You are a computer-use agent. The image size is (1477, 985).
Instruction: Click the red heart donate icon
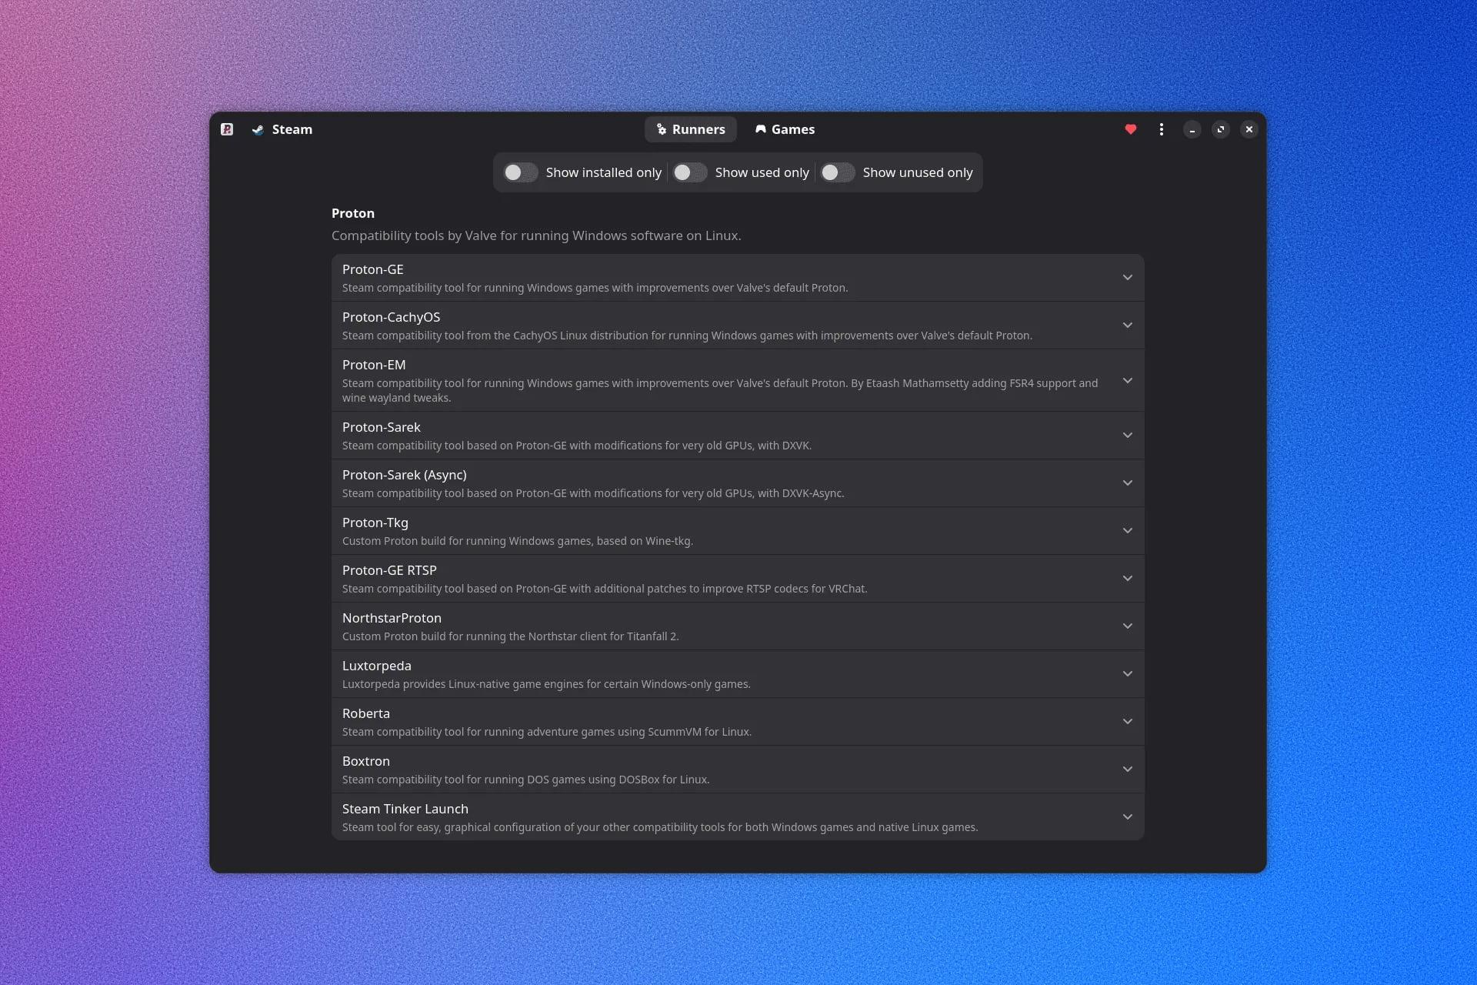click(x=1131, y=129)
